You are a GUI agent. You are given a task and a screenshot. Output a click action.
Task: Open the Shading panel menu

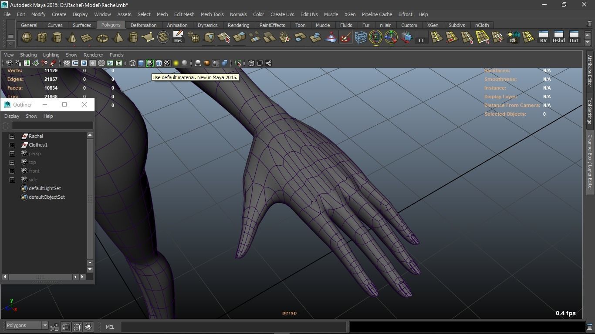pyautogui.click(x=28, y=55)
